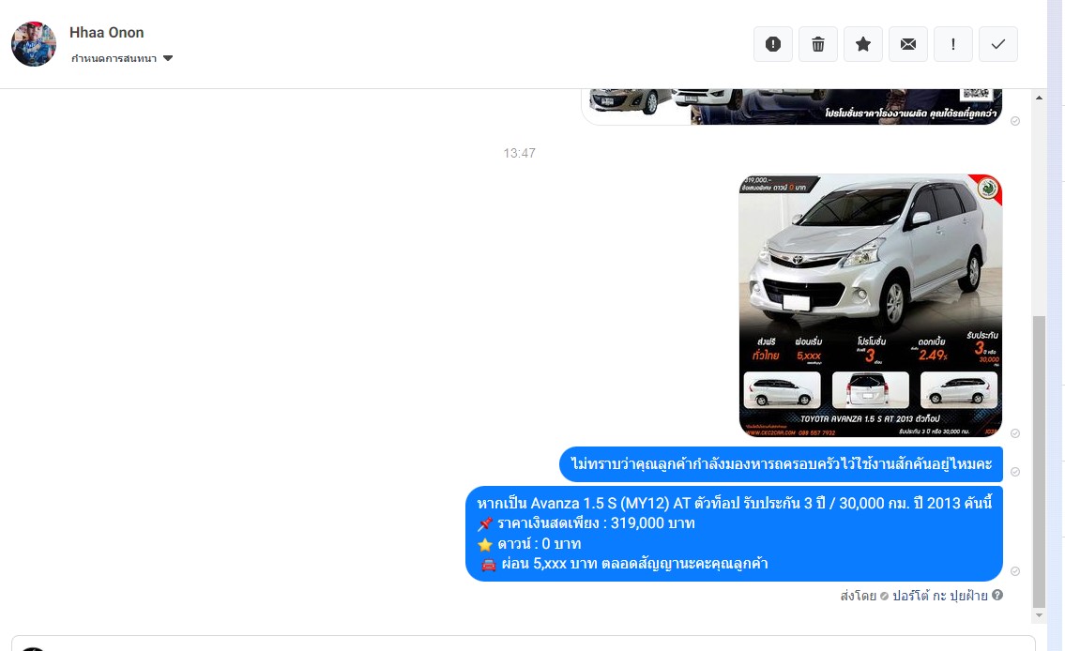
Task: Click delivered status icon beside Avanza image
Action: [x=1014, y=433]
